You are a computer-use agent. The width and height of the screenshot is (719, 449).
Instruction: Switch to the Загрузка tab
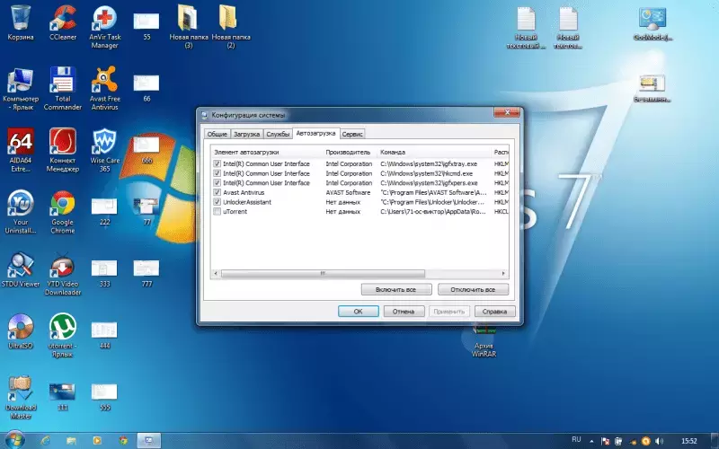(x=246, y=134)
